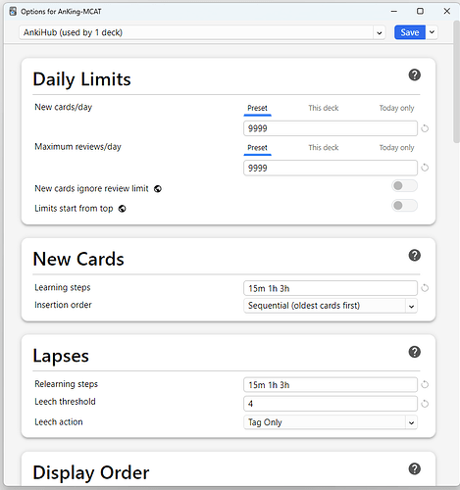This screenshot has width=460, height=490.
Task: Click the Save button
Action: pos(410,32)
